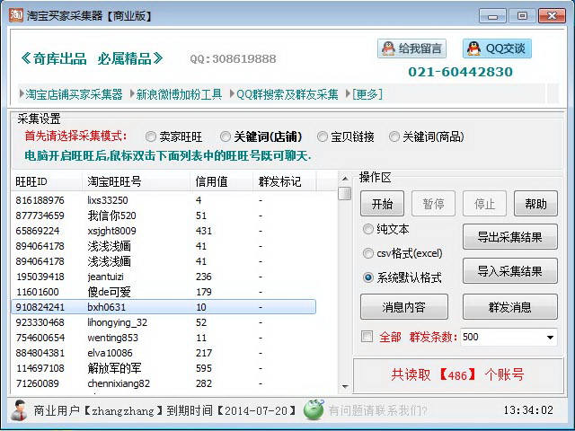Click the penguin icon on QQ交谈 button
The image size is (575, 431).
point(473,48)
